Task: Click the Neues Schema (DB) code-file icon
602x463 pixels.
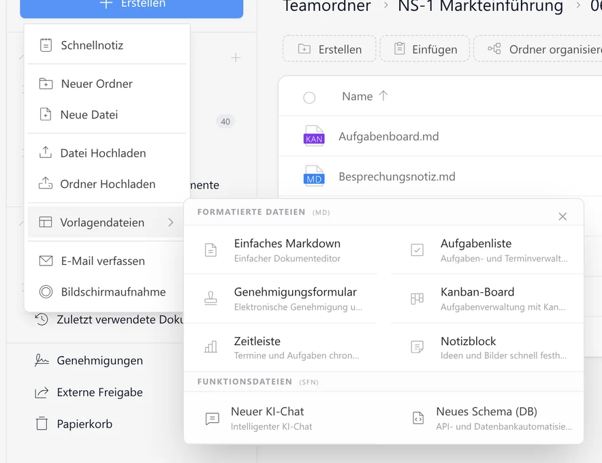Action: click(417, 417)
